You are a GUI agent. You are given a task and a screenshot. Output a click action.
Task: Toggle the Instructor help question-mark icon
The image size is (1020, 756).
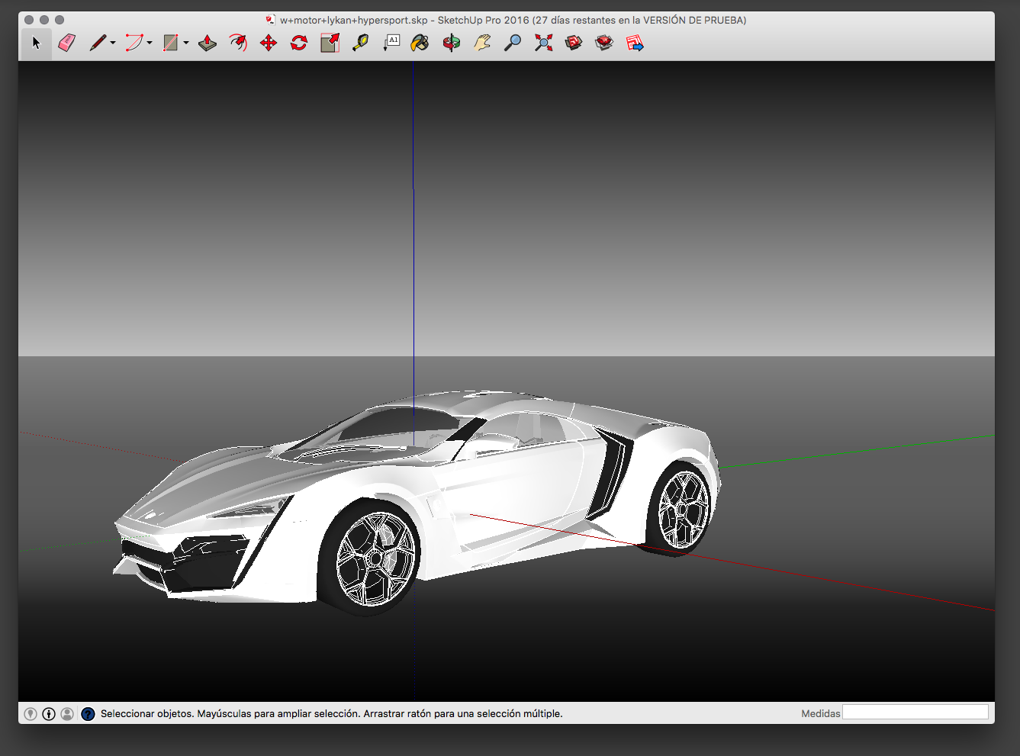pyautogui.click(x=88, y=714)
